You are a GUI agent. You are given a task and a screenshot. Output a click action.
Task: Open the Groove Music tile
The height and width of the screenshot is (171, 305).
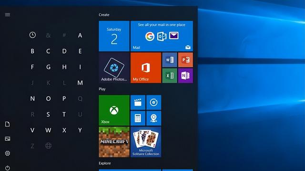click(x=153, y=102)
